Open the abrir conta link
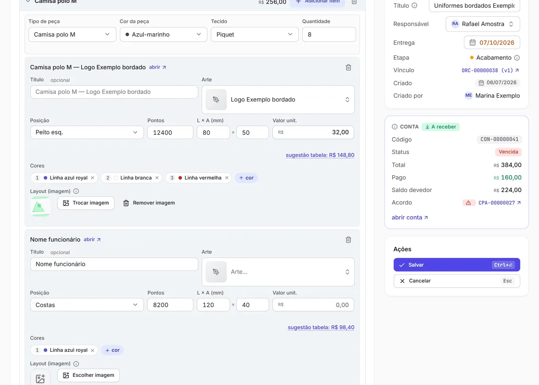539x385 pixels. [x=410, y=217]
